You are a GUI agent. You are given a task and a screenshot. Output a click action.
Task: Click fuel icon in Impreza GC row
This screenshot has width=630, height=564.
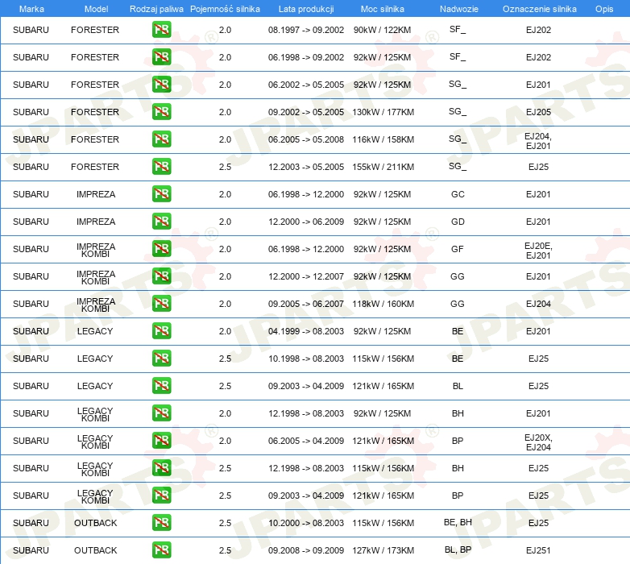161,194
